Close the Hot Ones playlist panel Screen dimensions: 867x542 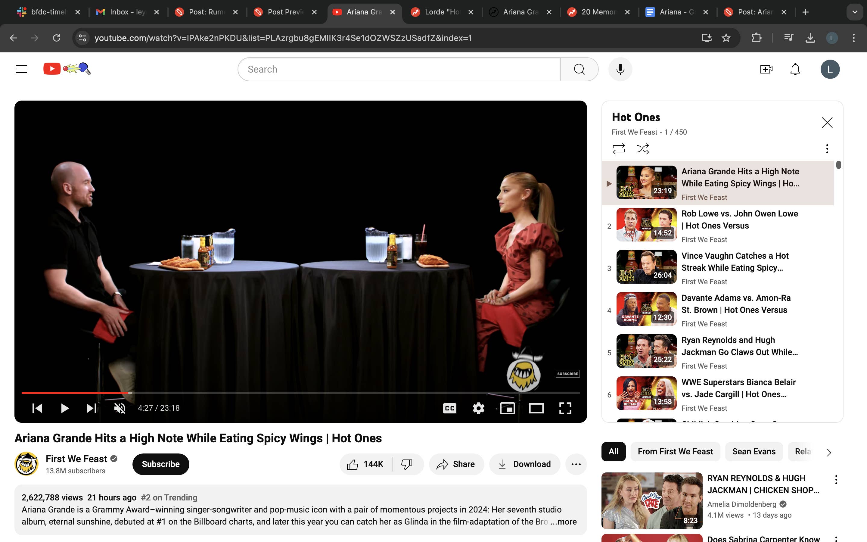(827, 123)
